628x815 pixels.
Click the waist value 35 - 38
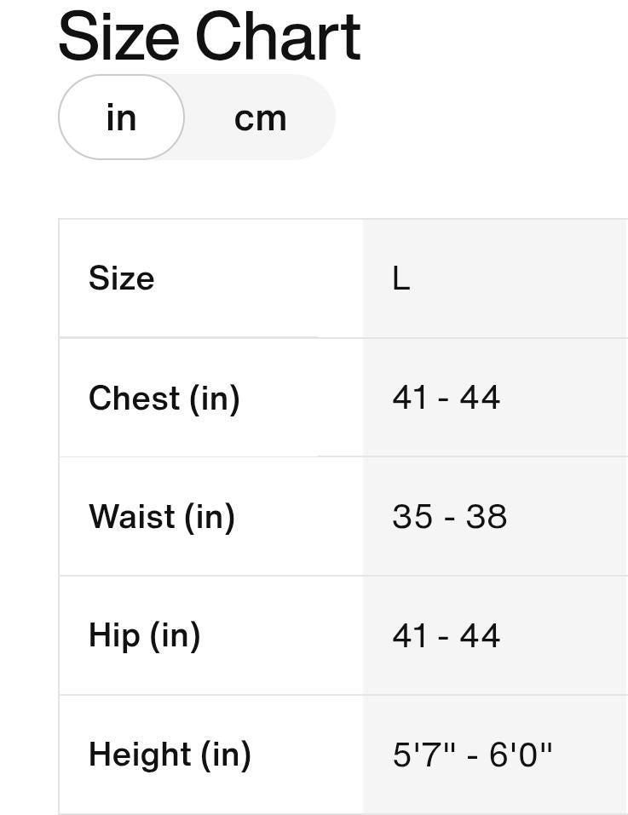click(449, 517)
